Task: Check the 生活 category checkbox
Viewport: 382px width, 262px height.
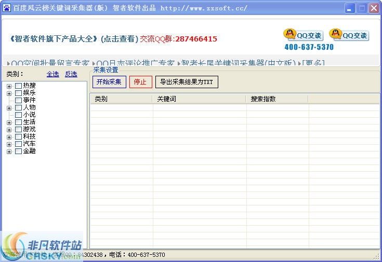Action: (18, 122)
